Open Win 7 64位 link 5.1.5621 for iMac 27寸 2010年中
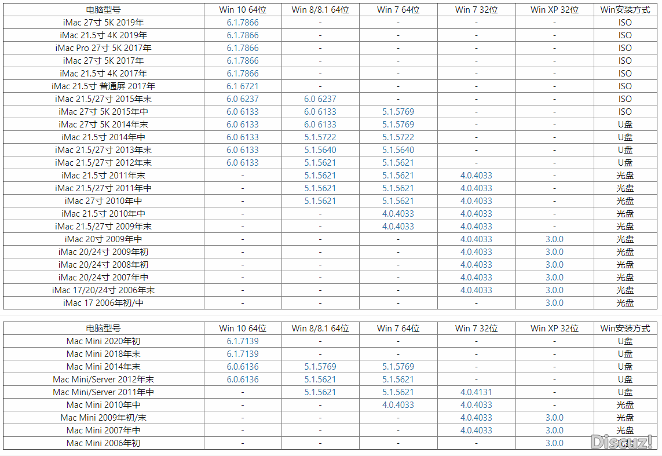The width and height of the screenshot is (662, 456). pyautogui.click(x=398, y=200)
